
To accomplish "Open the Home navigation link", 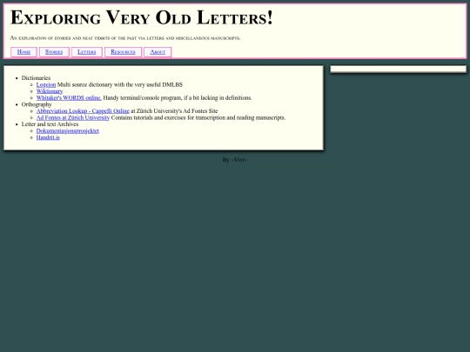I will click(23, 52).
